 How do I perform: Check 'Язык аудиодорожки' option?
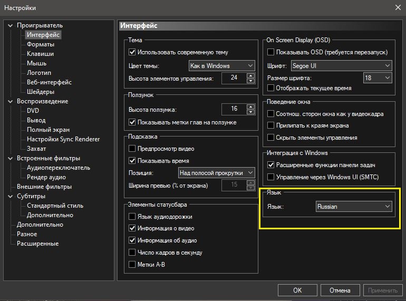(132, 216)
